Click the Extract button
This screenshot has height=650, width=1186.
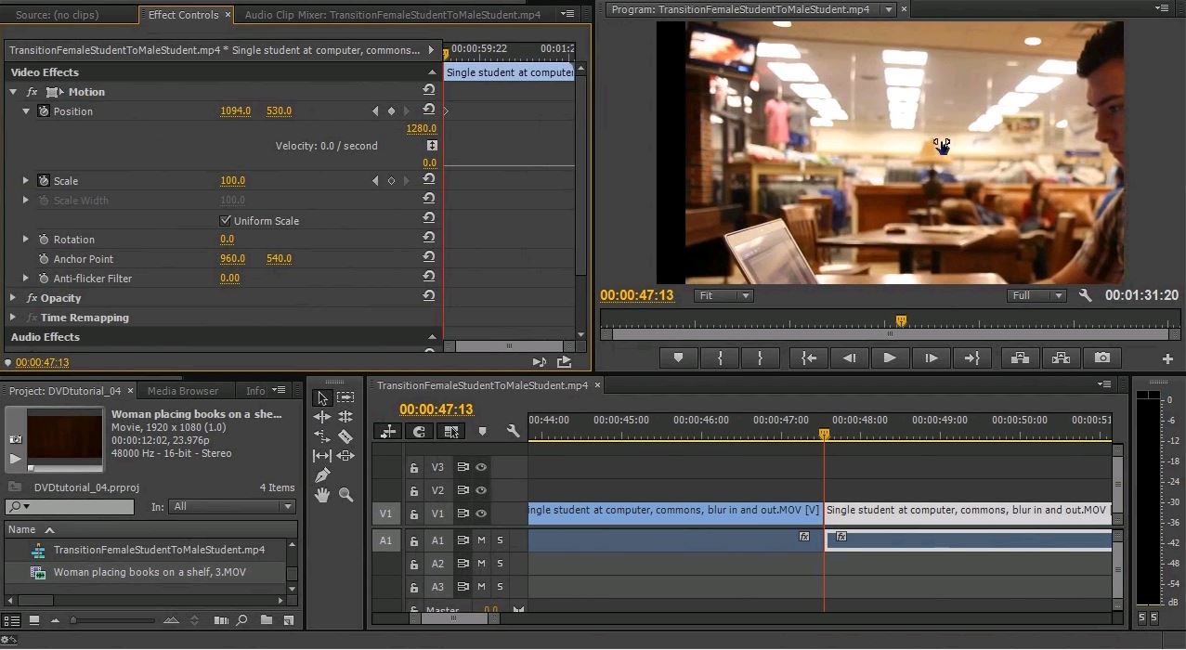pyautogui.click(x=1061, y=357)
